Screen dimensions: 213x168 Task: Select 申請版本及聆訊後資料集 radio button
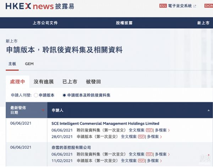64,95
